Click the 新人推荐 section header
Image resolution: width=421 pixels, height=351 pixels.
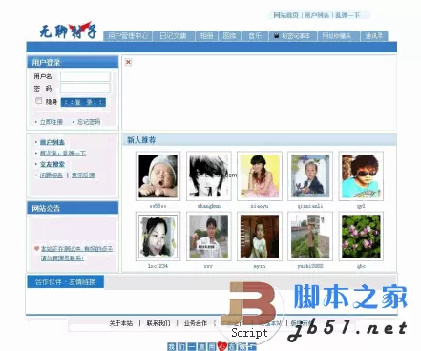[141, 140]
